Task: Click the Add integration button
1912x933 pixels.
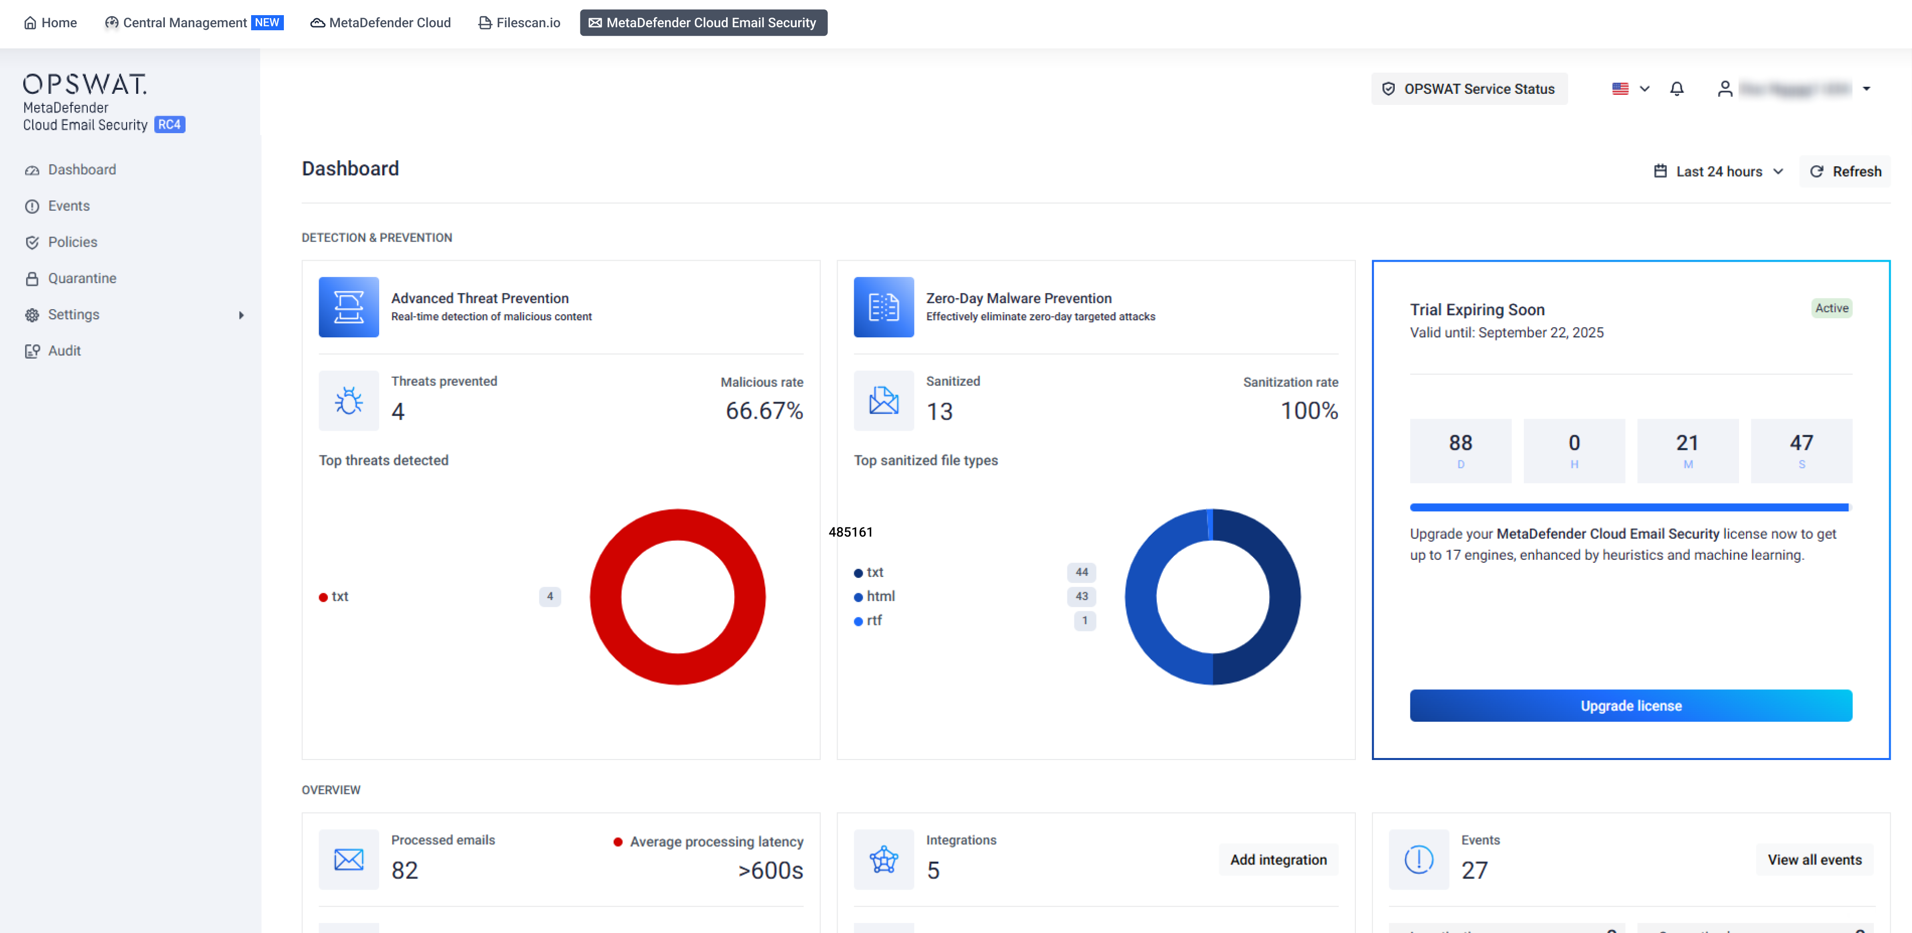Action: click(1277, 859)
